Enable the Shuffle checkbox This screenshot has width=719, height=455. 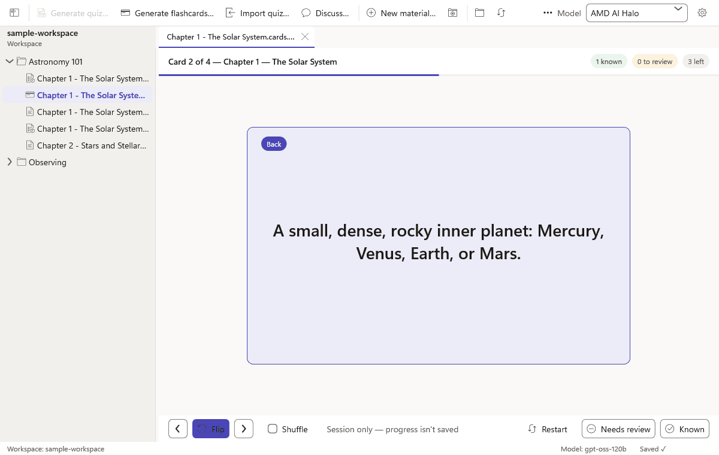273,429
